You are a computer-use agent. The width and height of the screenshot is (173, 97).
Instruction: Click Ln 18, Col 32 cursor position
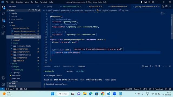pos(127,89)
